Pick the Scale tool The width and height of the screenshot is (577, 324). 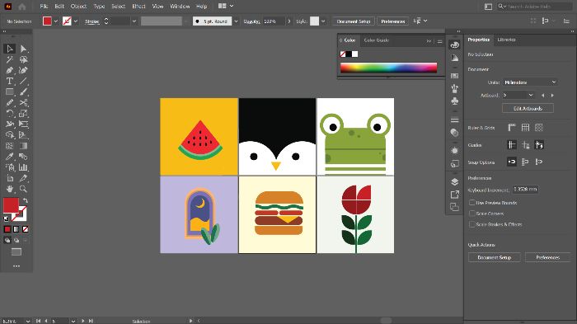click(24, 114)
